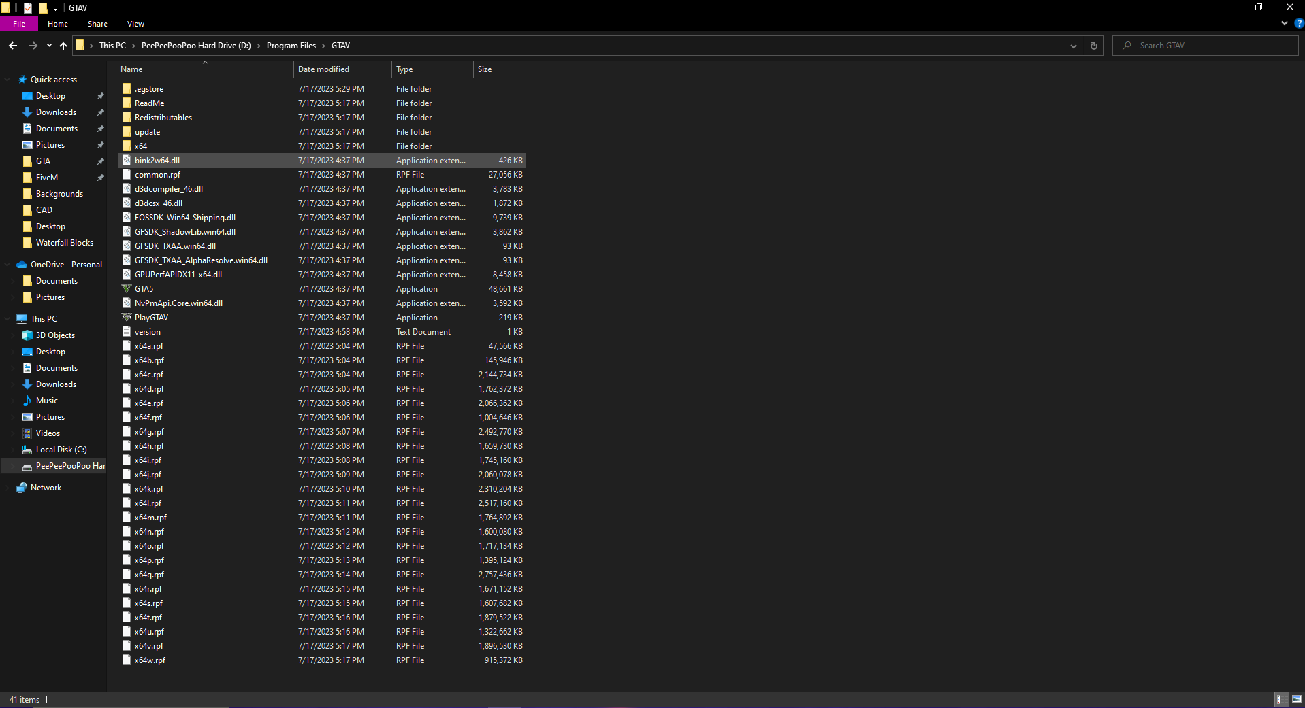Expand the ribbon with the chevron
Image resolution: width=1305 pixels, height=708 pixels.
[x=1285, y=23]
